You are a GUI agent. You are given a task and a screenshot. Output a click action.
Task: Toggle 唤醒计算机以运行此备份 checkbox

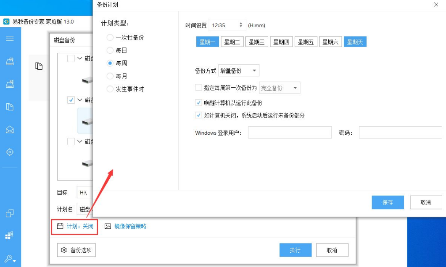pyautogui.click(x=198, y=102)
